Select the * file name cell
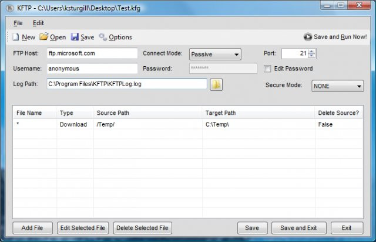Screen dimensions: 376x242 pos(18,124)
